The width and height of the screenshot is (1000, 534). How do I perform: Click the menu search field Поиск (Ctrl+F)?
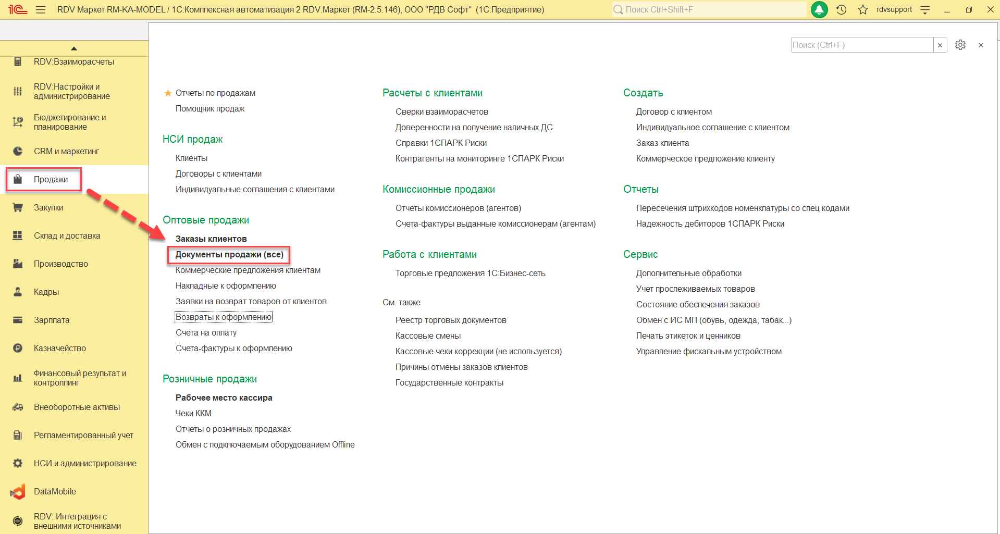pyautogui.click(x=862, y=45)
